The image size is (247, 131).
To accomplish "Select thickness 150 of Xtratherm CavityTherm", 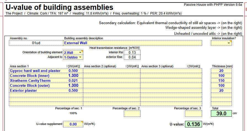I will [x=221, y=81].
